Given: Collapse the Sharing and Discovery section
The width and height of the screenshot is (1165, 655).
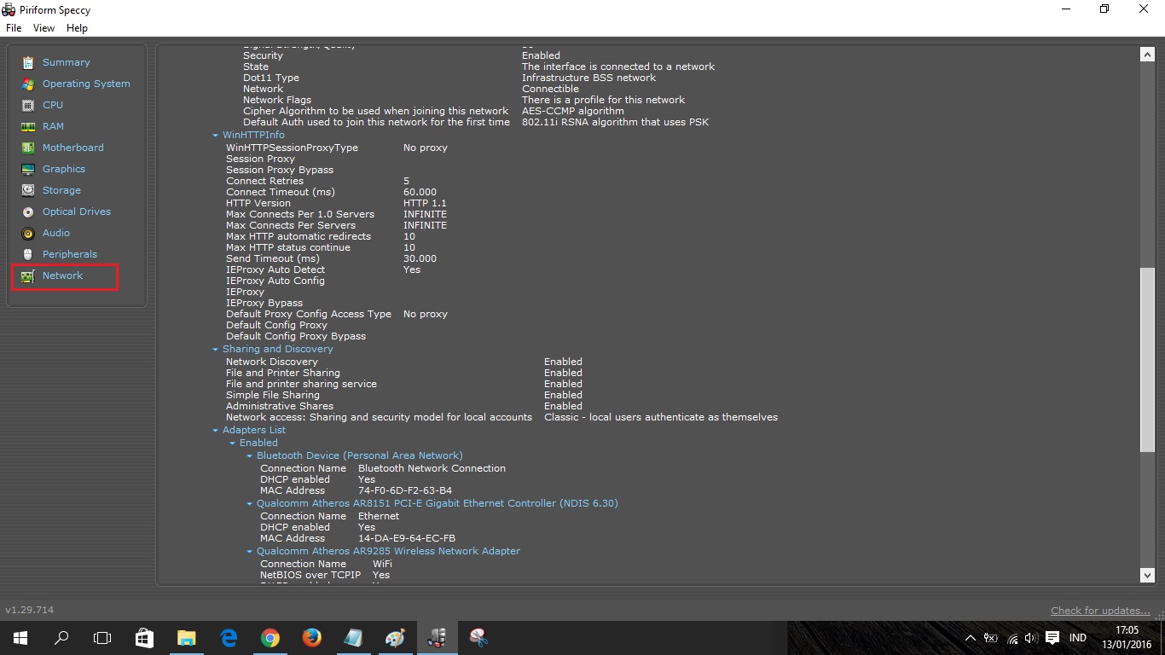Looking at the screenshot, I should [x=216, y=350].
